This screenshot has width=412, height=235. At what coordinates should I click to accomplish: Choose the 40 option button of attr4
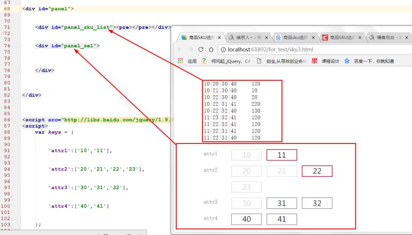[247, 219]
